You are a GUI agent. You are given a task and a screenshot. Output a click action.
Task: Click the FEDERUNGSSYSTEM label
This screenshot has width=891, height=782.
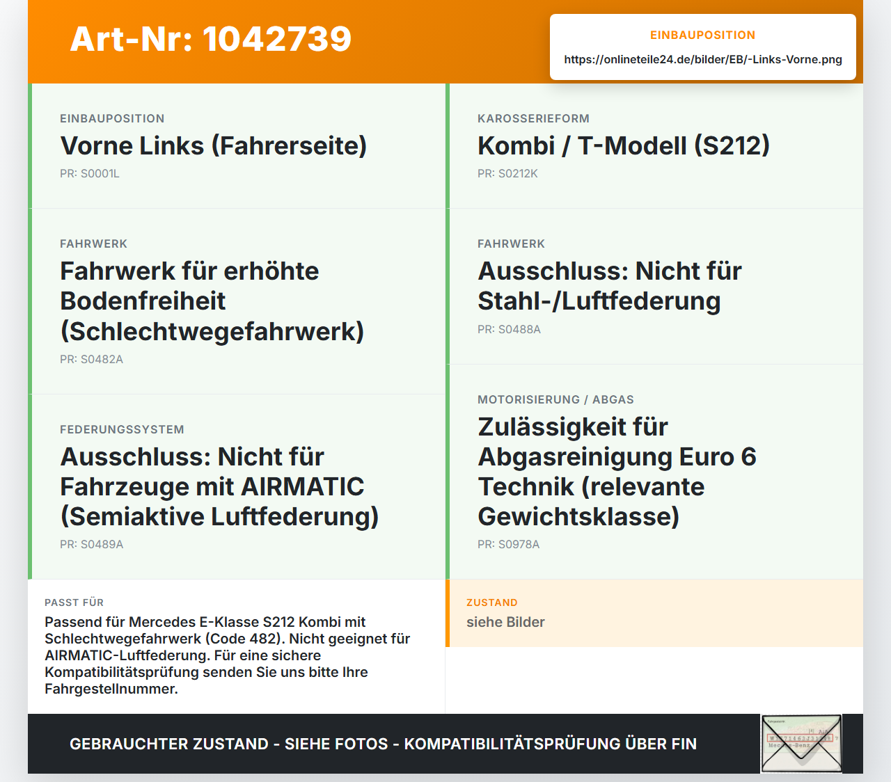tap(122, 429)
